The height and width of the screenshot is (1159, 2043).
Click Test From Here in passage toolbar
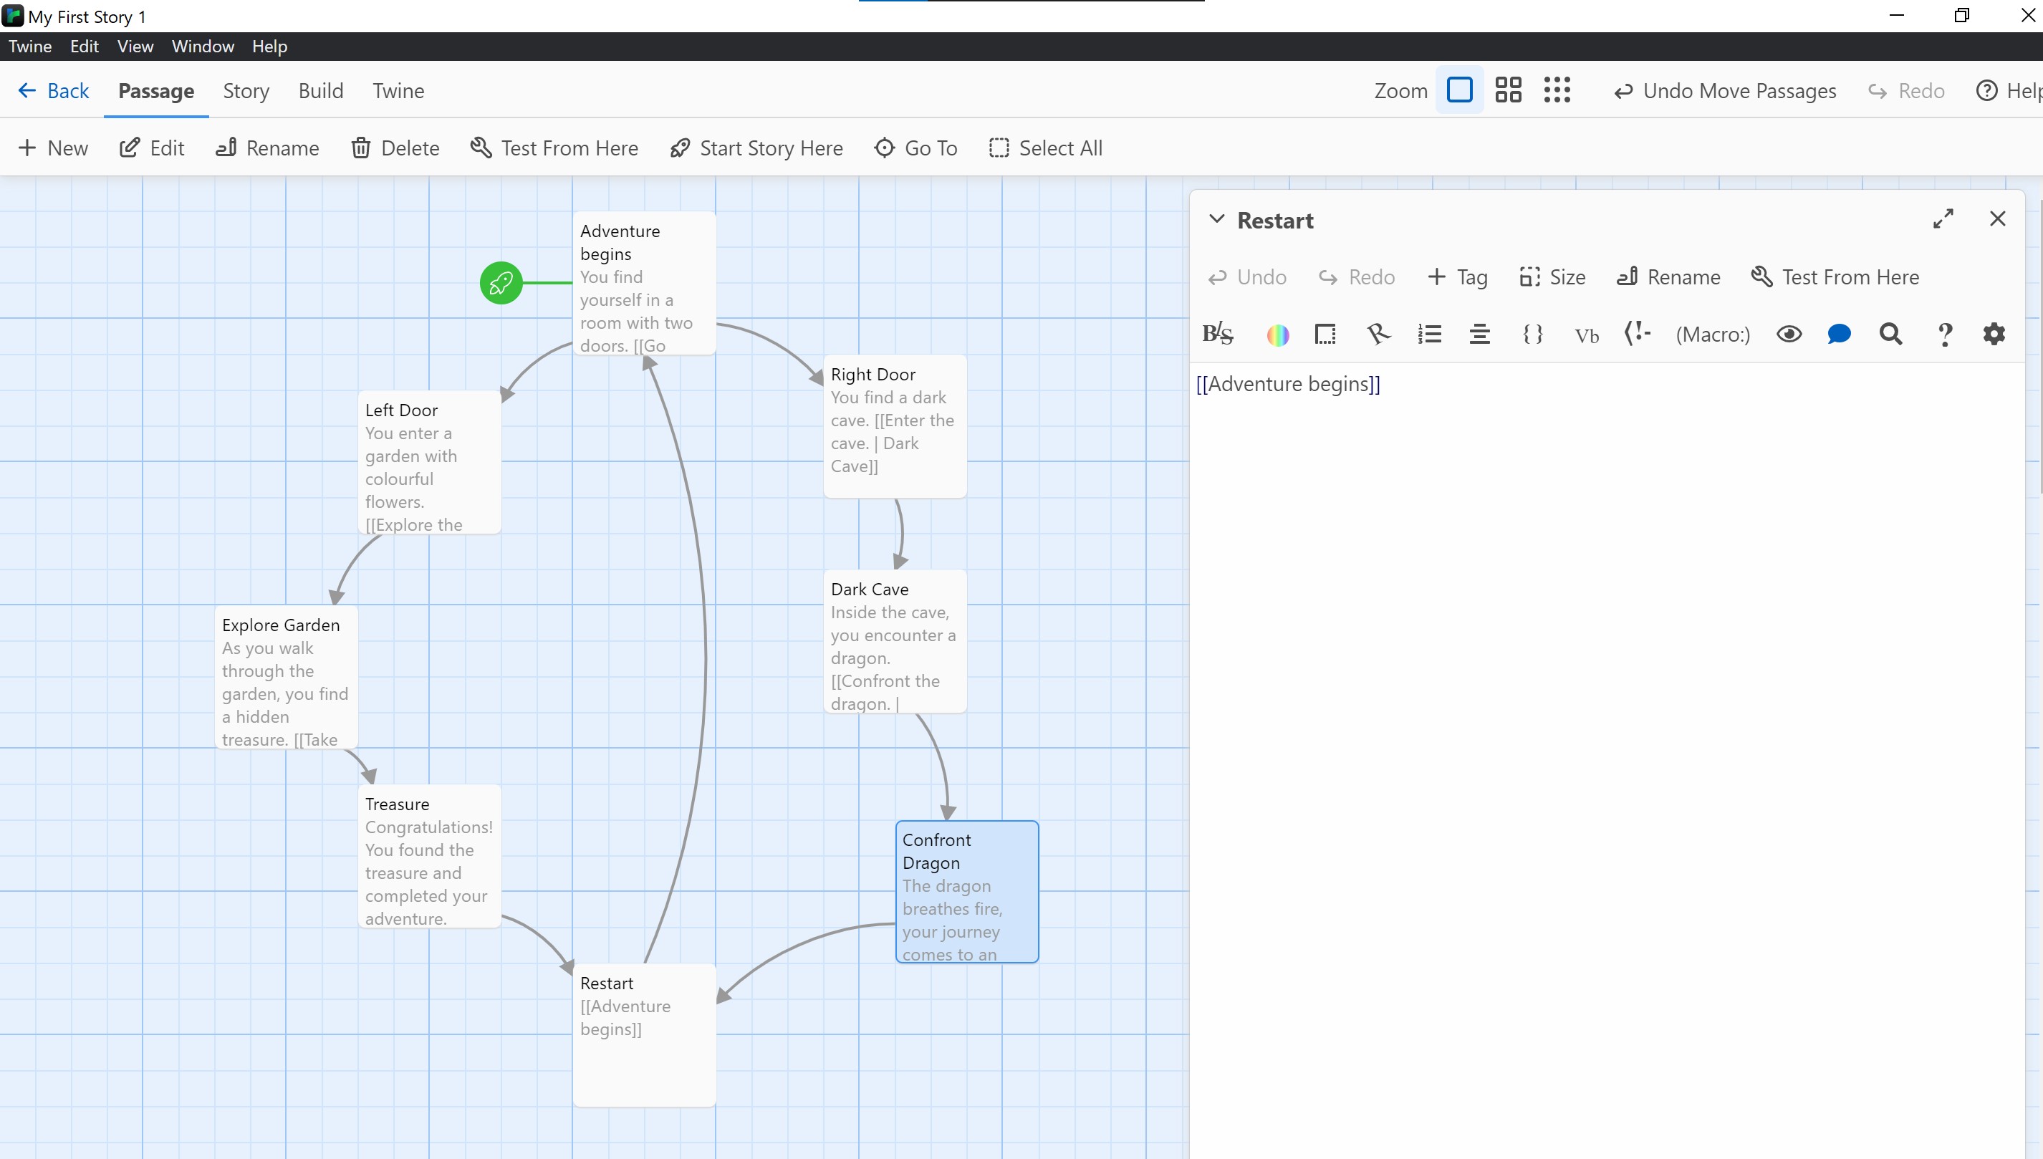tap(554, 148)
